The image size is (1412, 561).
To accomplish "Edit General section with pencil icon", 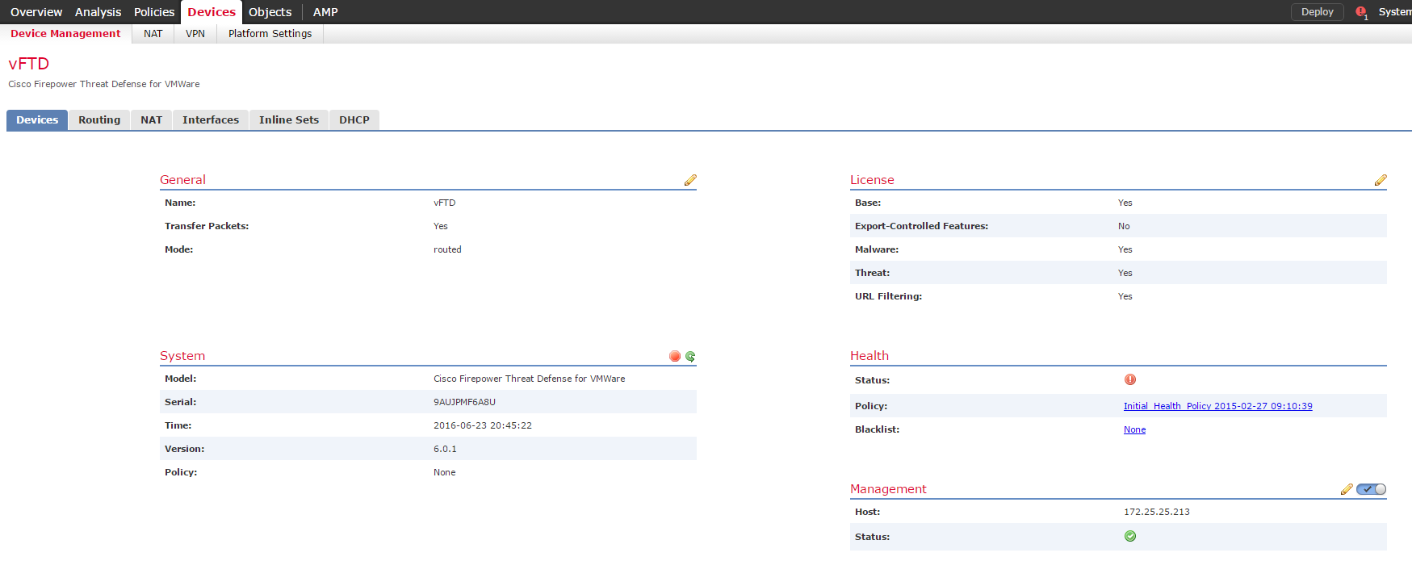I will pos(690,180).
